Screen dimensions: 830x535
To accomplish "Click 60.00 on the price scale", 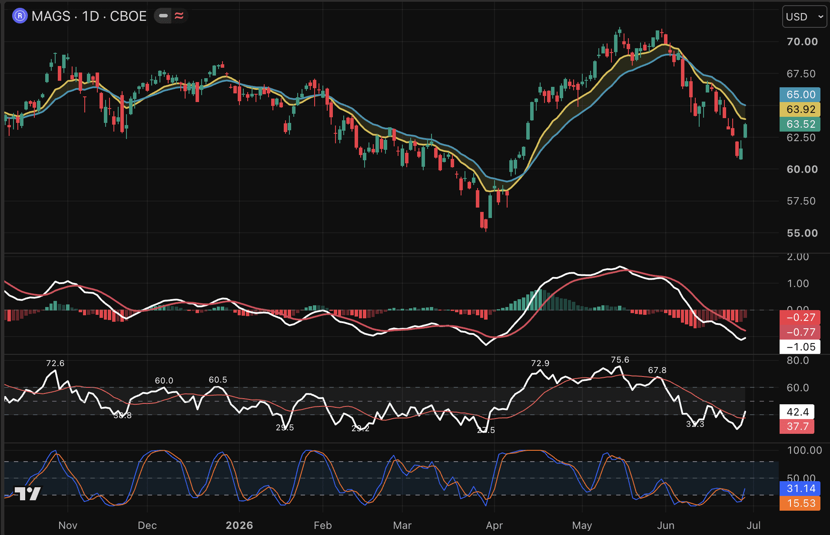I will [802, 169].
